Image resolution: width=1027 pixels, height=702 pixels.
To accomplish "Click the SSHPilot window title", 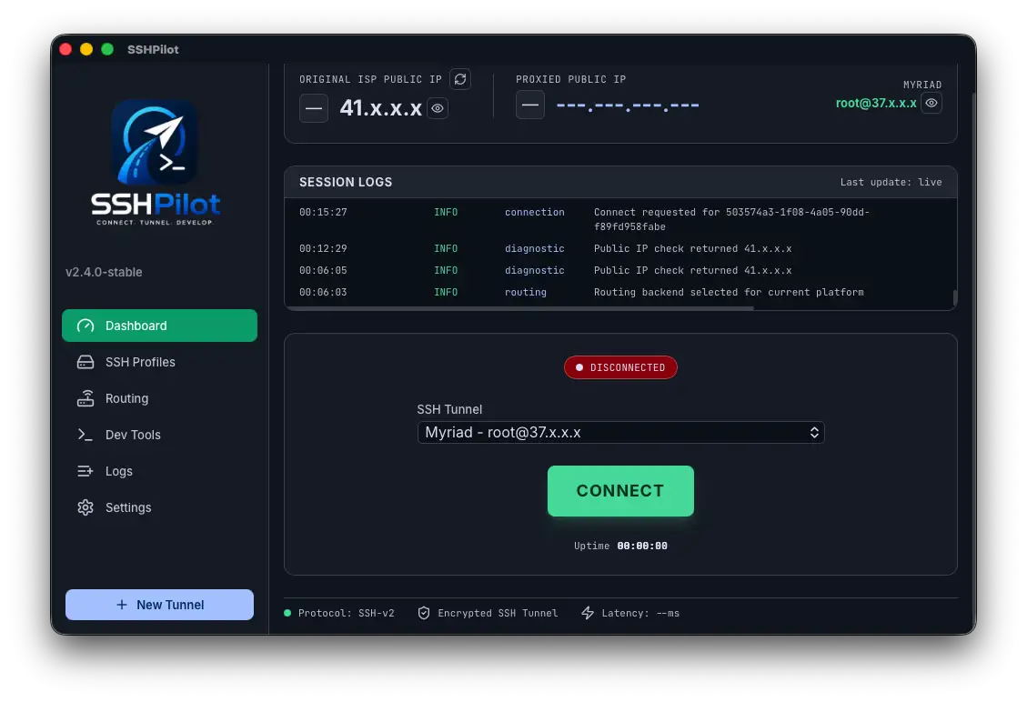I will point(153,49).
